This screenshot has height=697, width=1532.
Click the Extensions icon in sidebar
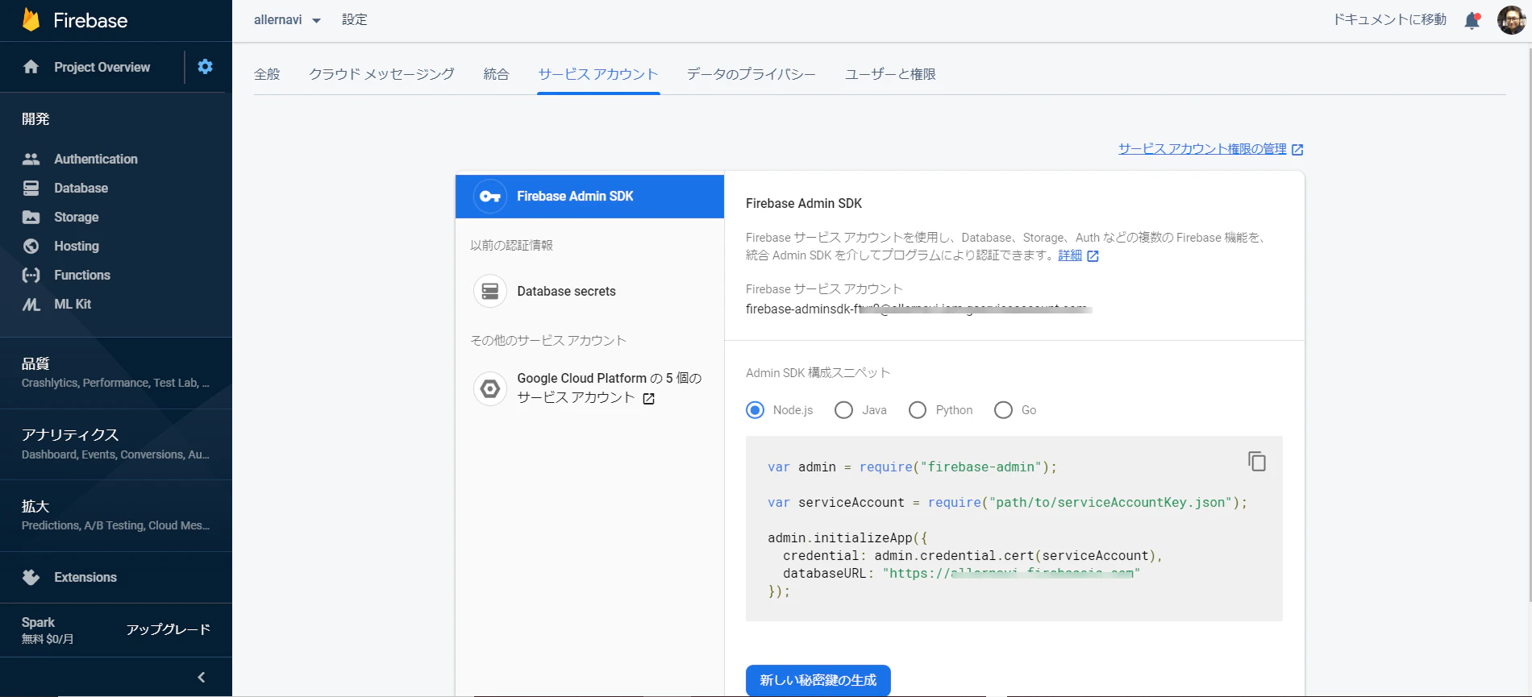[x=31, y=577]
